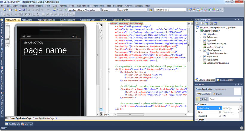Click the Show All Files icon in Solution Explorer
This screenshot has height=131, width=245.
click(x=202, y=24)
